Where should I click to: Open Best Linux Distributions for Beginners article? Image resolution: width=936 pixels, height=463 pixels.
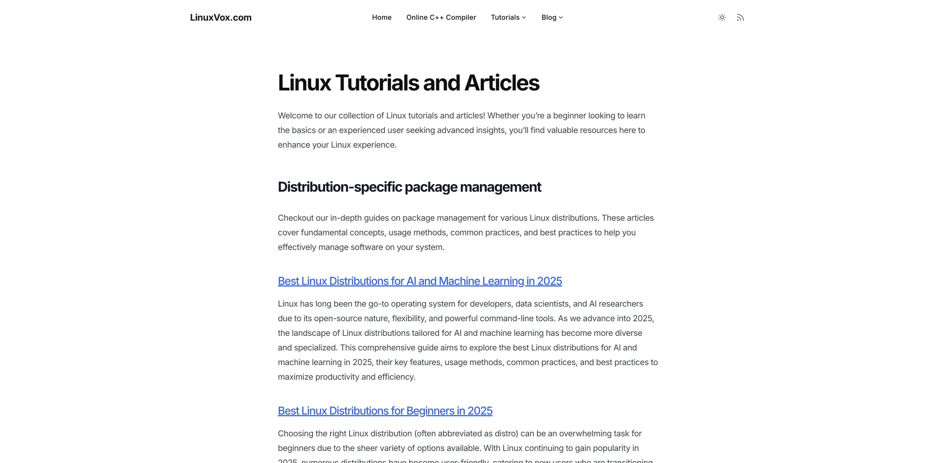coord(385,411)
